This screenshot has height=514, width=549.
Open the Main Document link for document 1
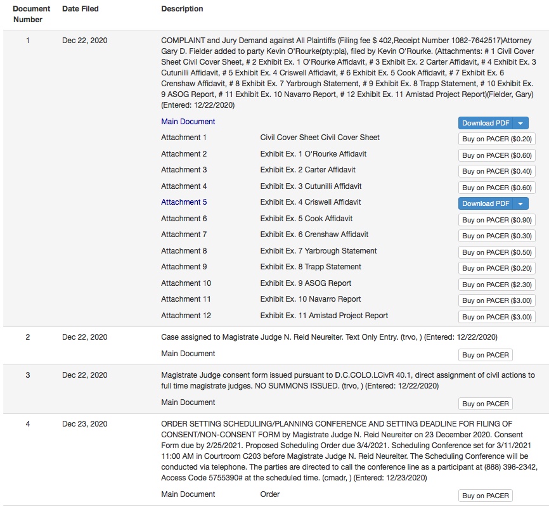(x=188, y=122)
